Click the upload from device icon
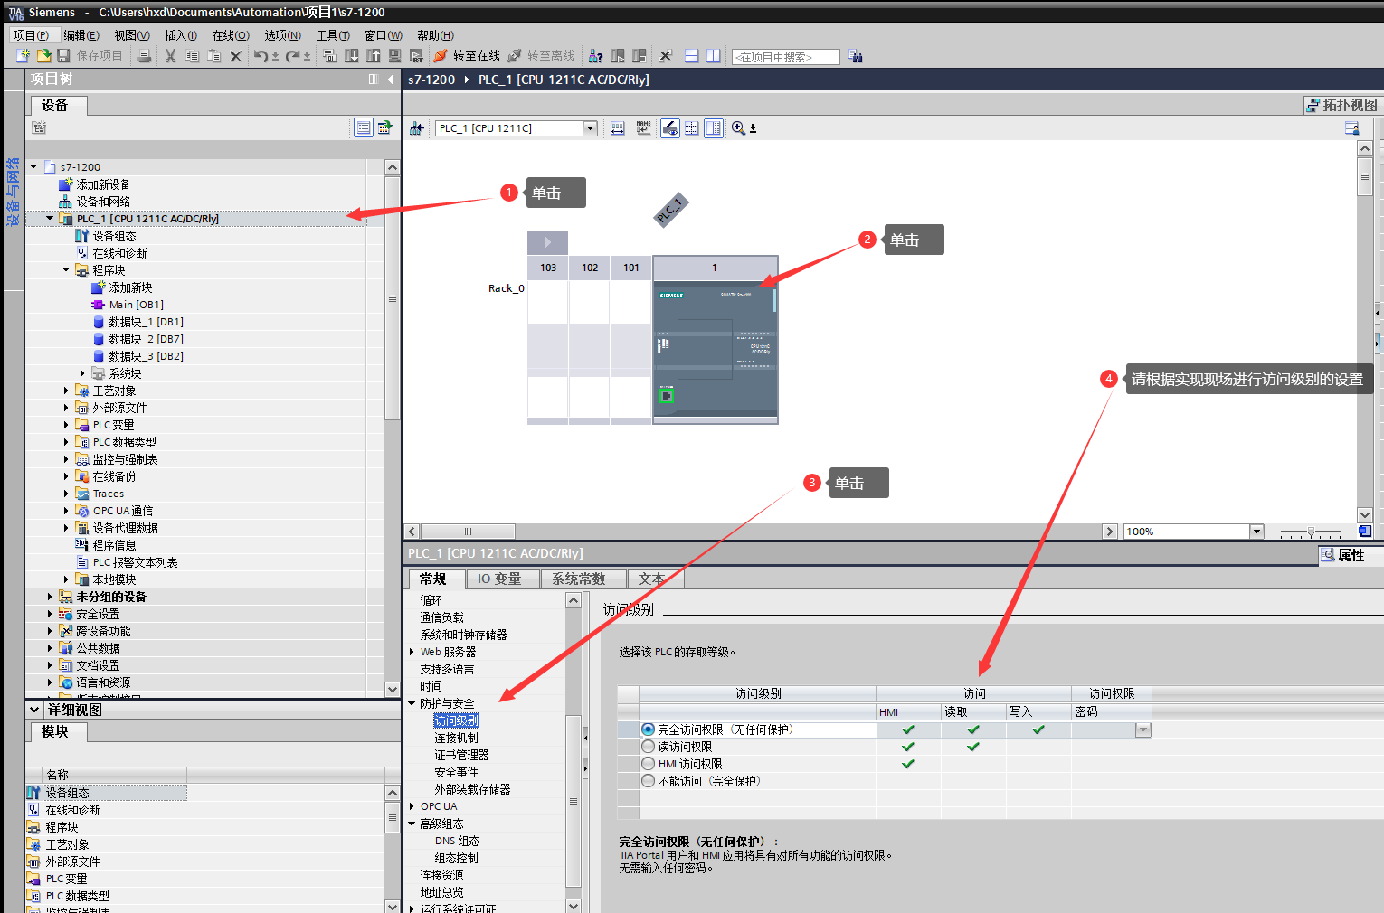 (x=373, y=56)
